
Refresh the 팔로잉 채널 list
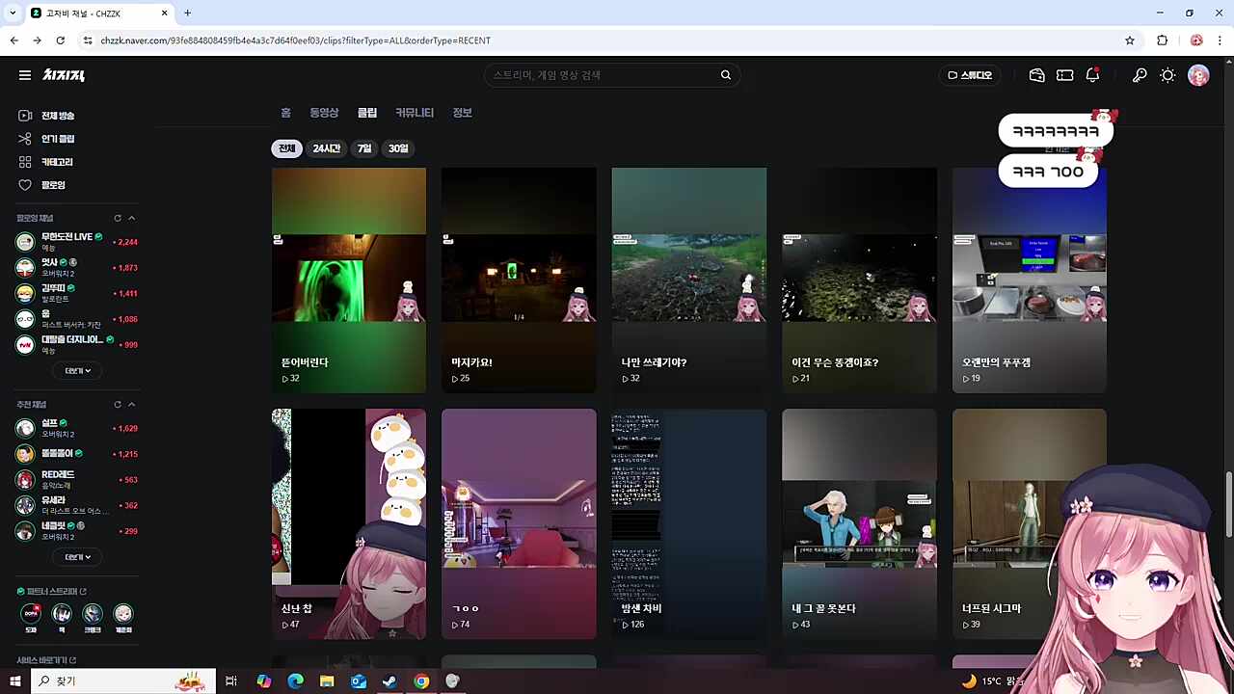[118, 219]
